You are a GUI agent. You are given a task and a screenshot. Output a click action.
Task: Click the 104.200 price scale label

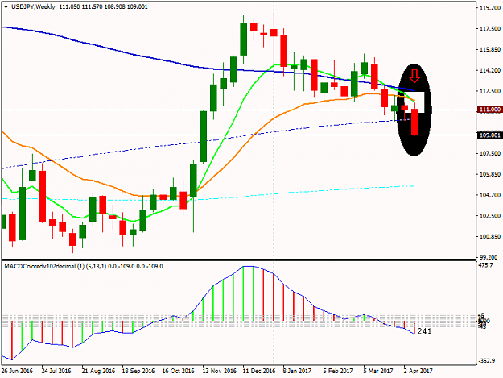pos(490,195)
